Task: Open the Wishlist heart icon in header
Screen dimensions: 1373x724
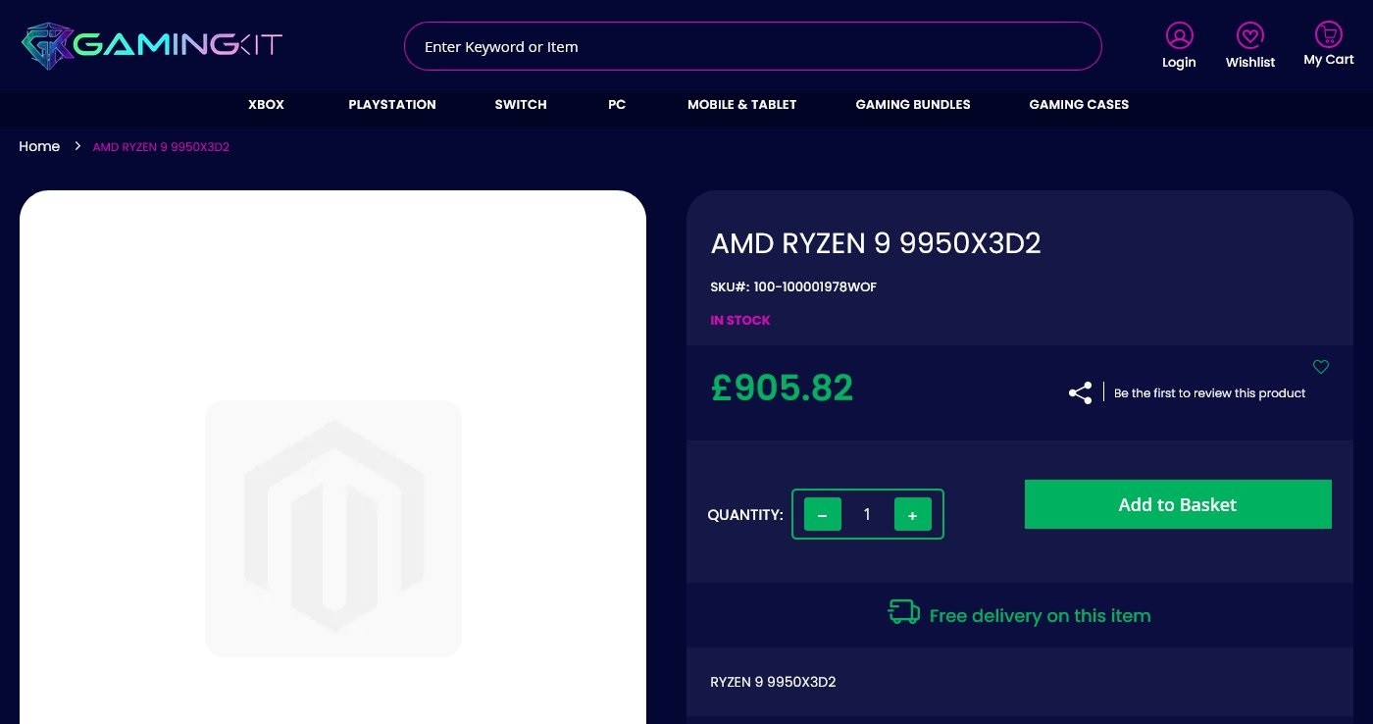Action: coord(1249,35)
